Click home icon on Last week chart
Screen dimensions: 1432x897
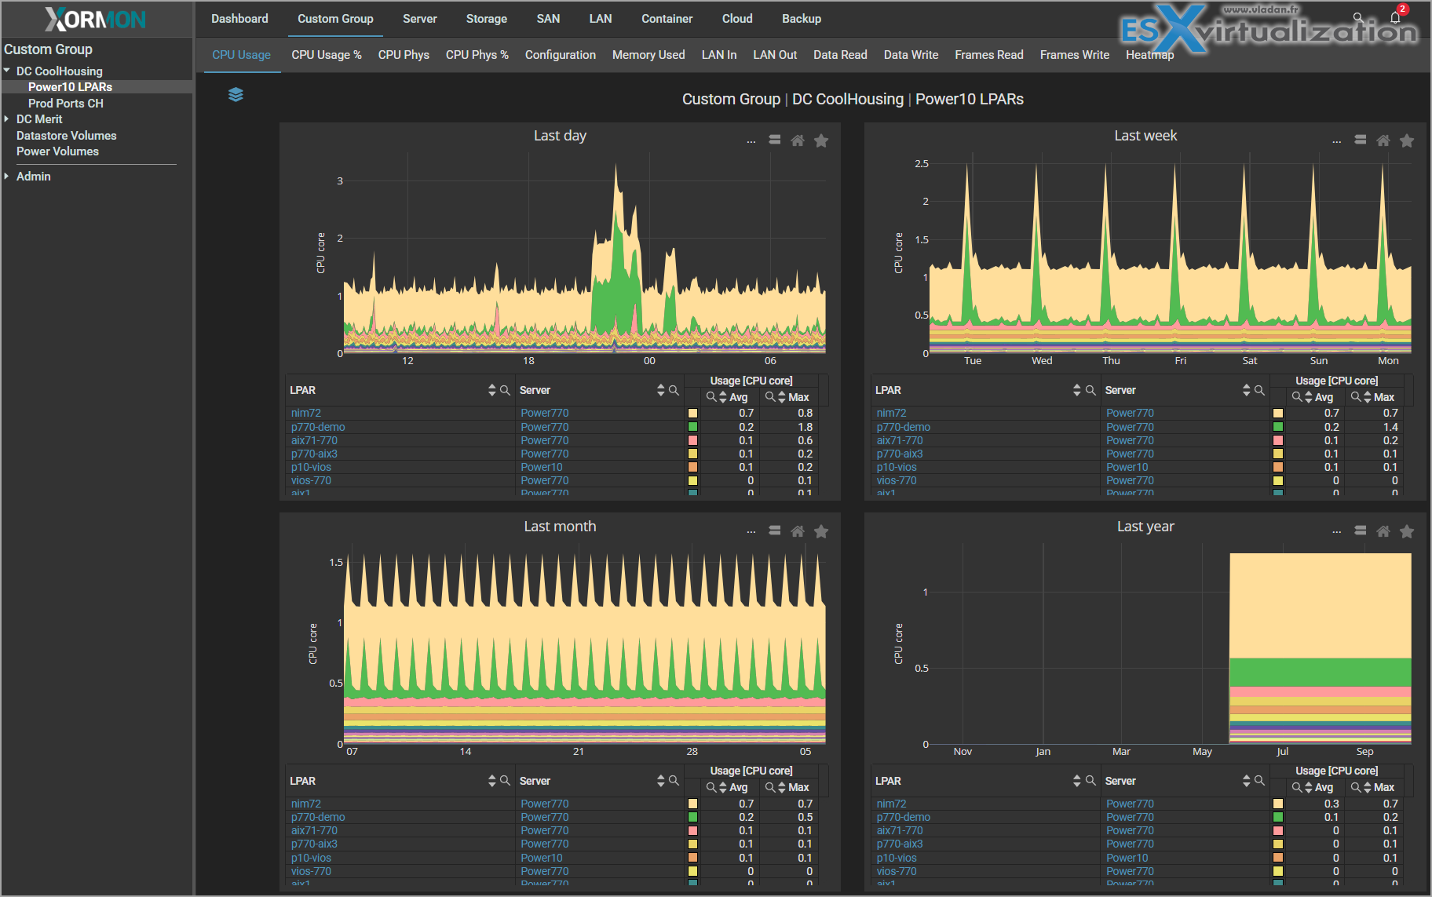click(1383, 140)
